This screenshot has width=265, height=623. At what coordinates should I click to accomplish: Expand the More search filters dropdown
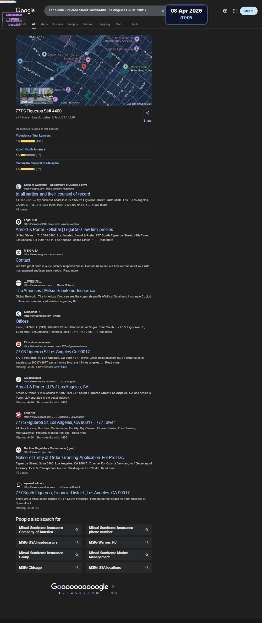(x=121, y=24)
